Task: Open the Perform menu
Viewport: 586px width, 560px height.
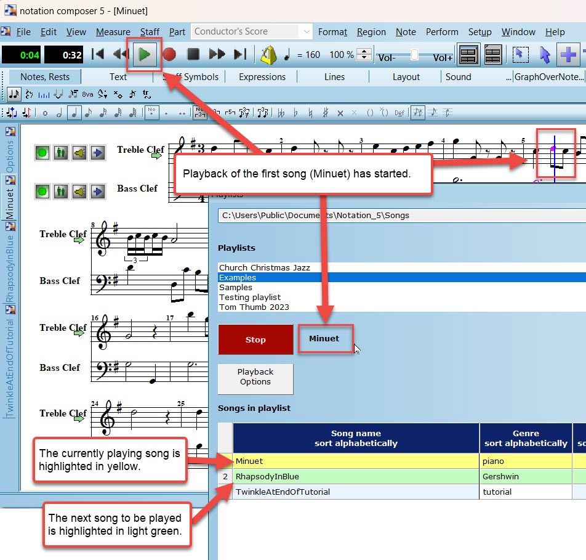Action: click(x=442, y=32)
